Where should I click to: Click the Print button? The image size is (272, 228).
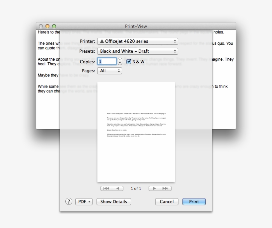[194, 201]
